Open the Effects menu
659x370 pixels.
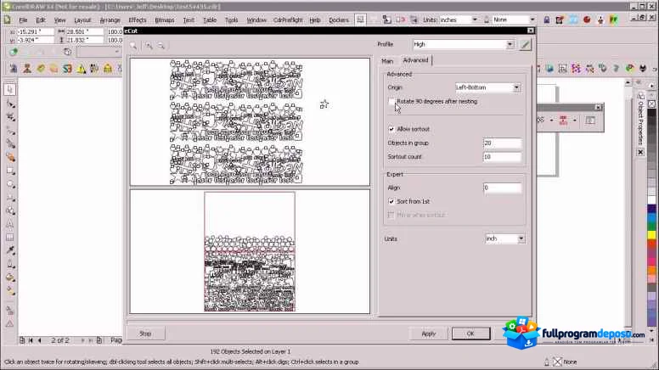click(x=137, y=20)
